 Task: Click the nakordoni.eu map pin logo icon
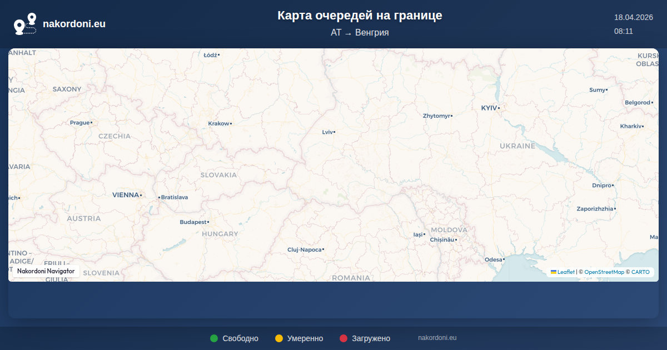pyautogui.click(x=25, y=24)
